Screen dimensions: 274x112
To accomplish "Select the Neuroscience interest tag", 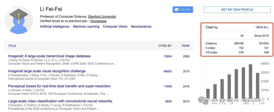I will tap(141, 27).
